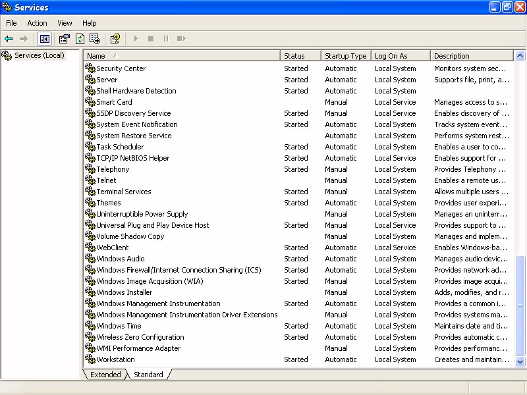
Task: Click the Stop Service toolbar icon
Action: (151, 39)
